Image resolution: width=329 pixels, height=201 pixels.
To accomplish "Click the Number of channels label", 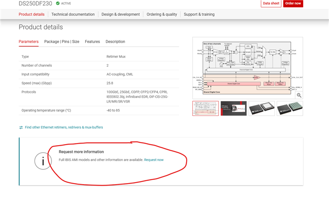I will 36,65.
